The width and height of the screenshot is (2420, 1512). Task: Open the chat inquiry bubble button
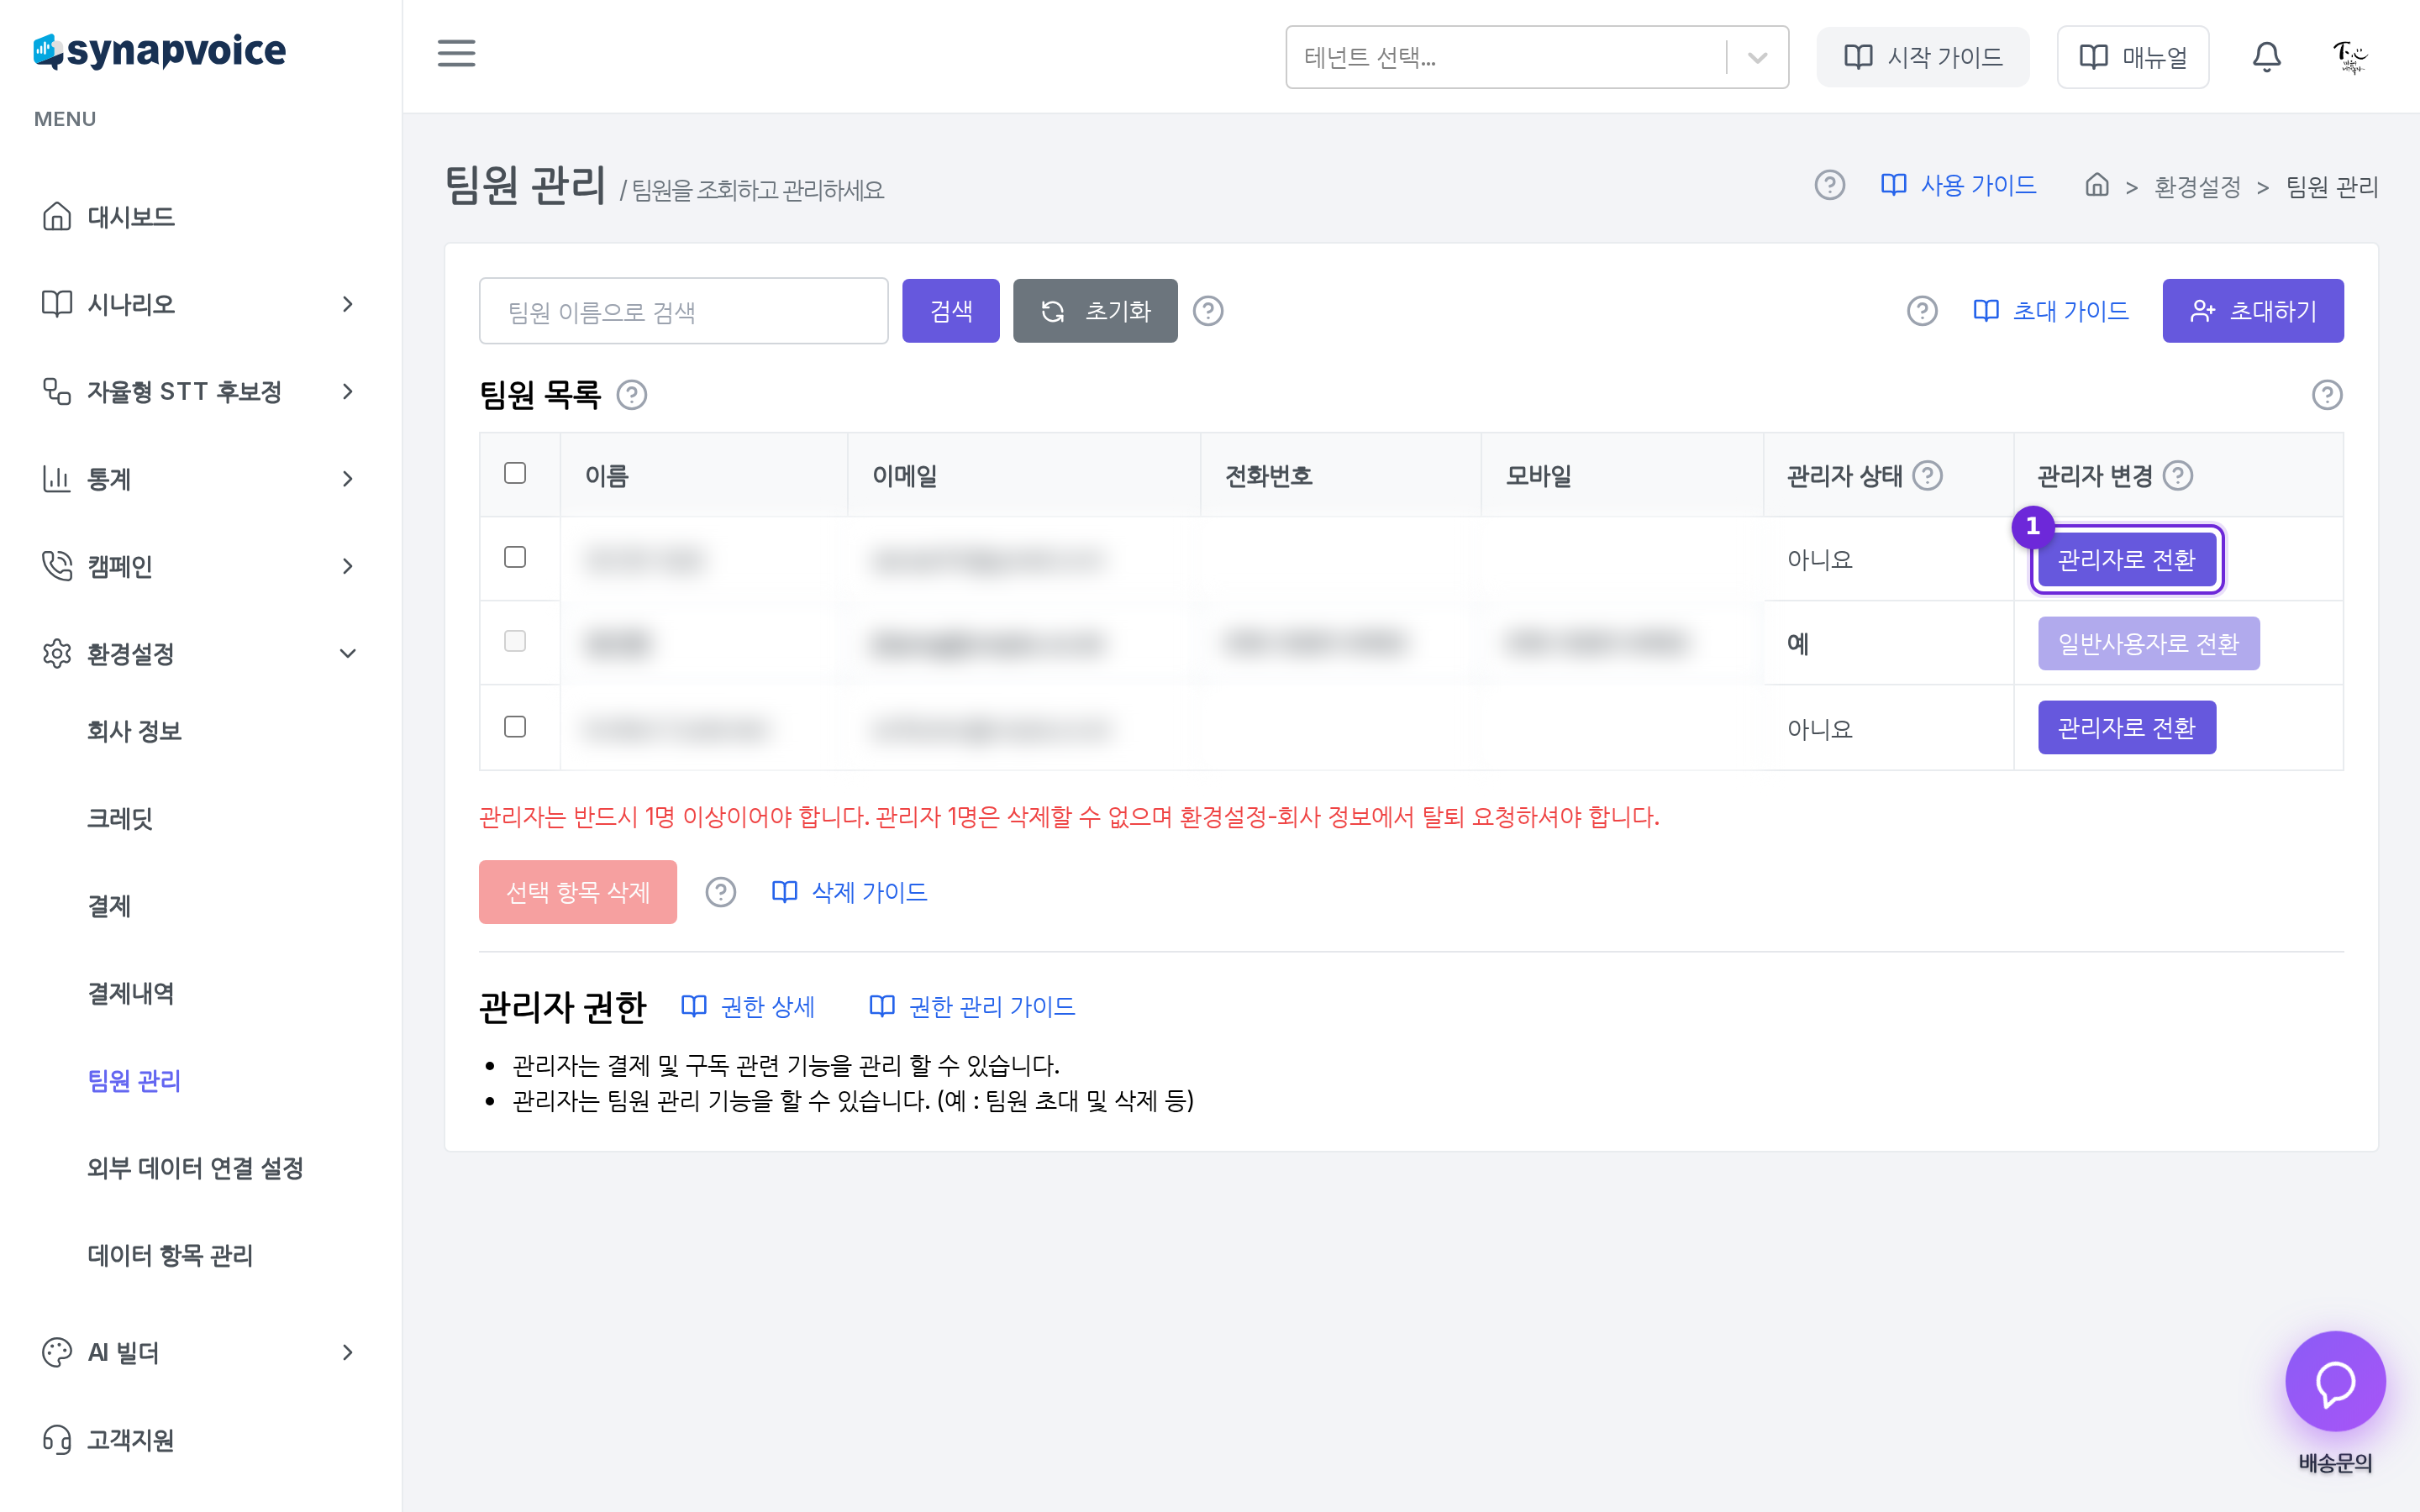click(2335, 1381)
